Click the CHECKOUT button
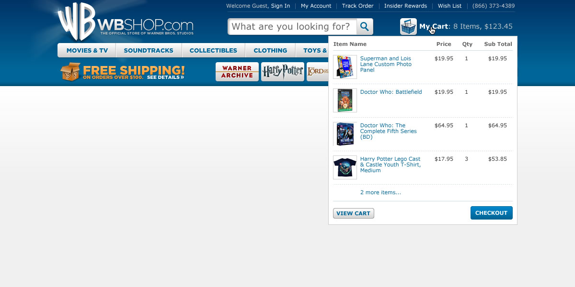 491,212
